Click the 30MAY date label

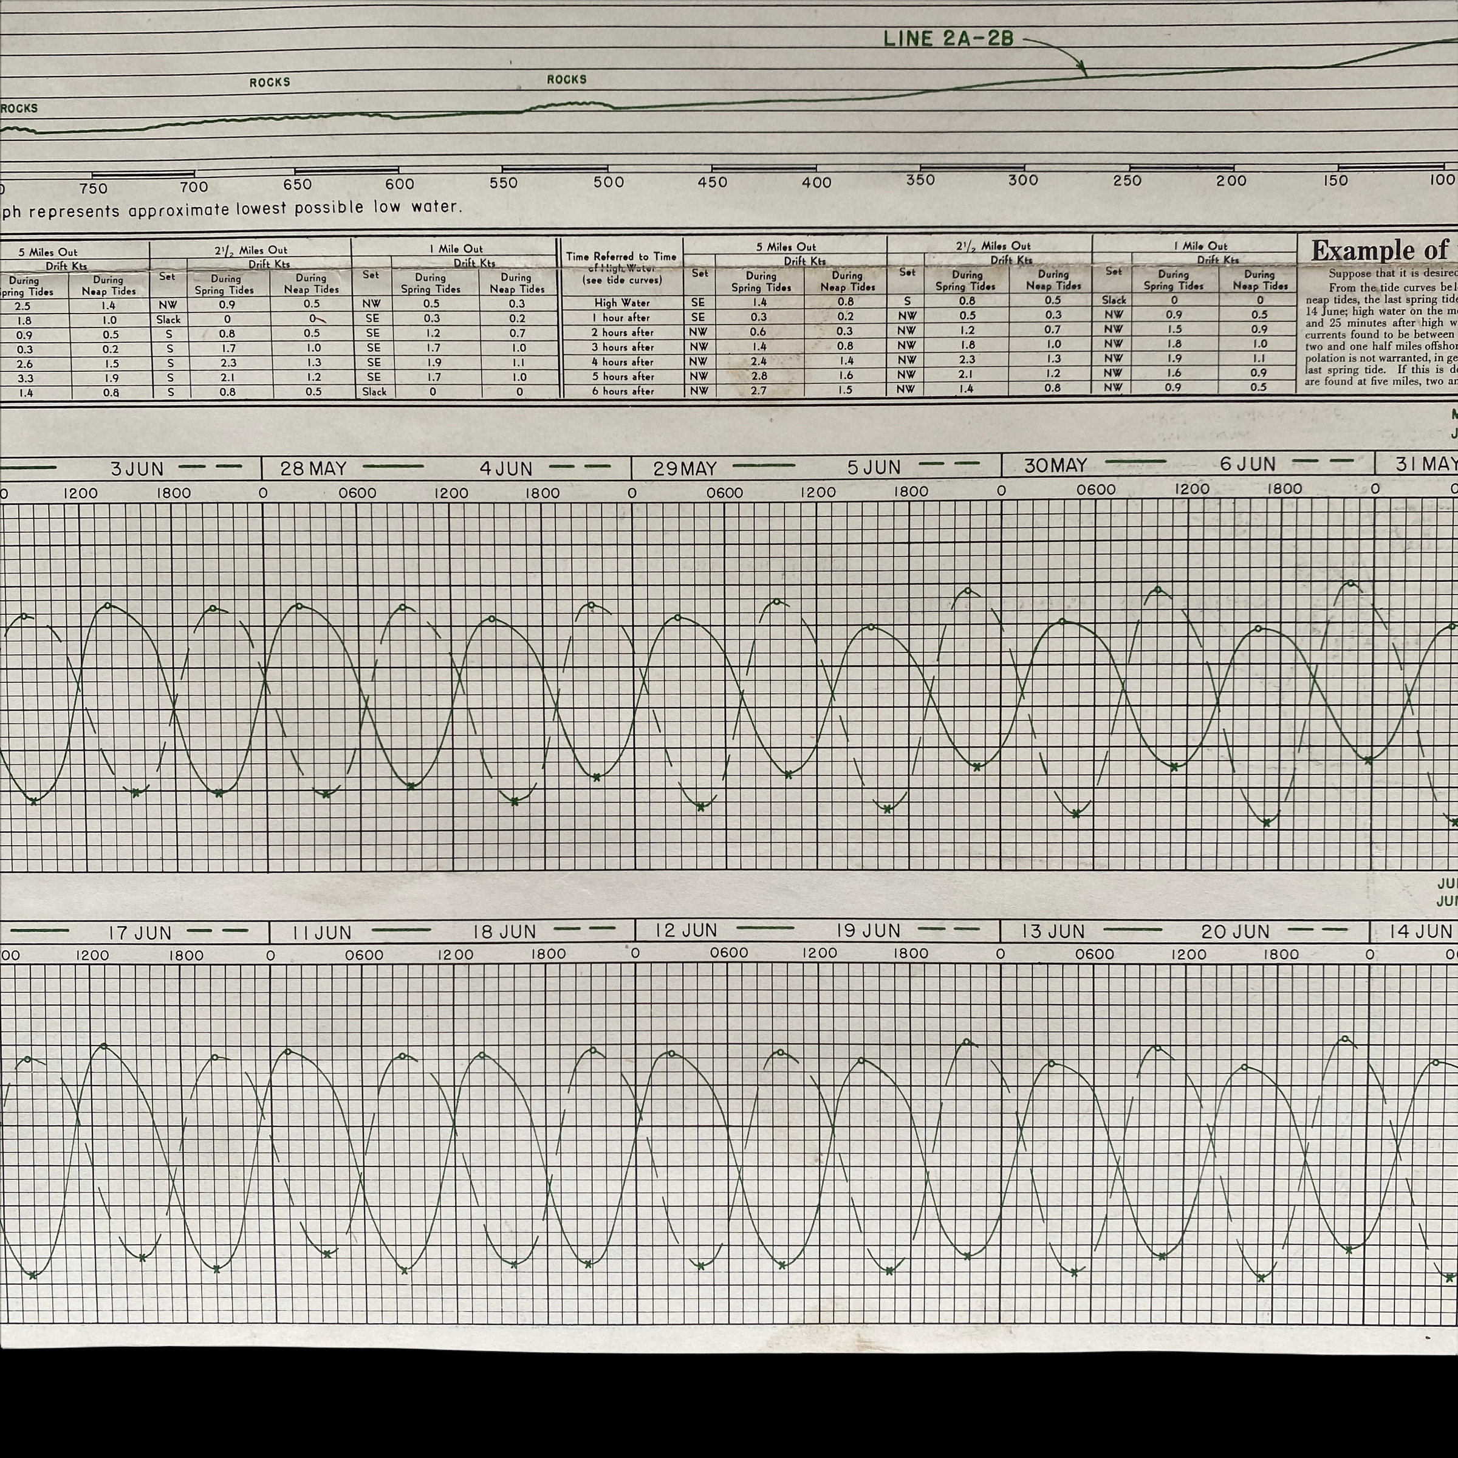coord(1056,465)
